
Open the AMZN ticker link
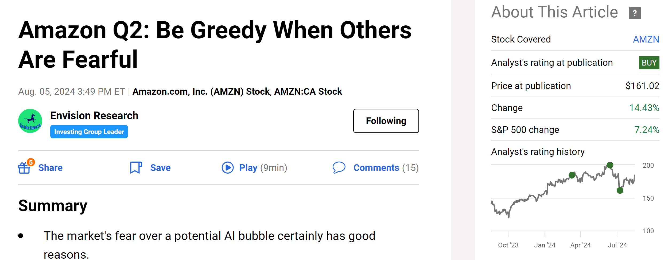(x=646, y=39)
